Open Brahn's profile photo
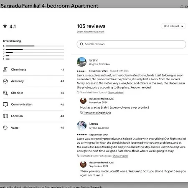Screen dimensions: 188x188 click(81, 62)
